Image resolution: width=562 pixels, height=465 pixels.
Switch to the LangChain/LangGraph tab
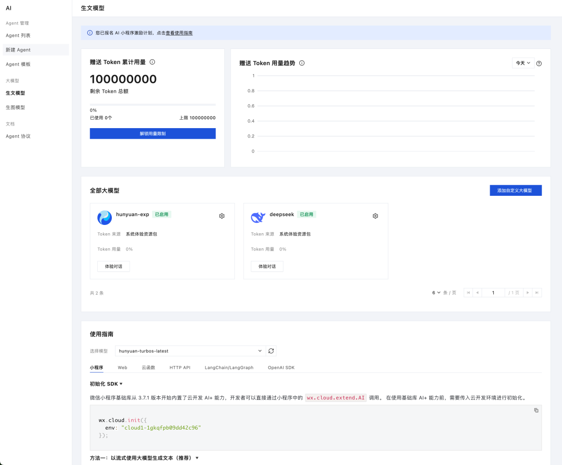click(229, 368)
